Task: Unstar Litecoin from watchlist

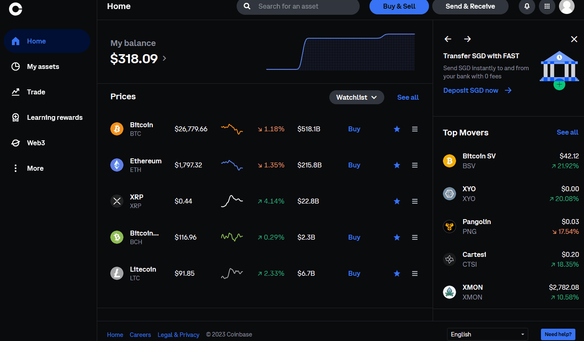Action: (397, 273)
